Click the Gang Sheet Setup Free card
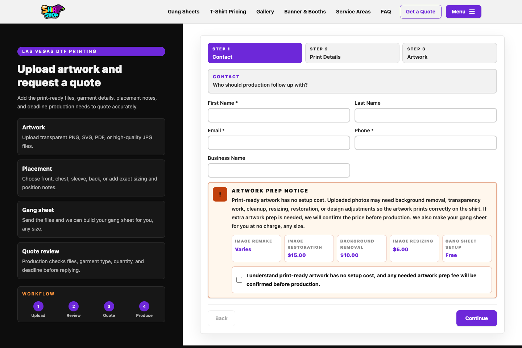Viewport: 522px width, 348px height. point(467,248)
